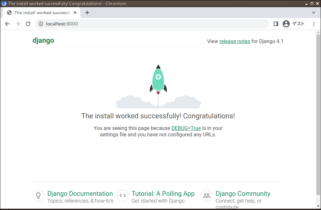The image size is (321, 210).
Task: Select the install worked successfully tab
Action: click(x=42, y=13)
